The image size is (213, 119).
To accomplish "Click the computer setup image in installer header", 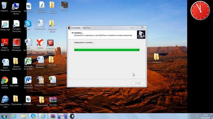I will tap(141, 35).
